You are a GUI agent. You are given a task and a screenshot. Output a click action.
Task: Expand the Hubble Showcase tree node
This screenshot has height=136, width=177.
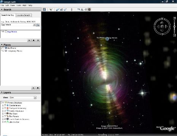(x=3, y=111)
